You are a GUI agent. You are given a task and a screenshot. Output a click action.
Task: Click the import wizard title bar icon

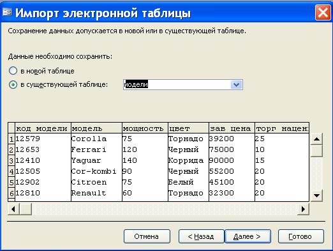coord(7,12)
